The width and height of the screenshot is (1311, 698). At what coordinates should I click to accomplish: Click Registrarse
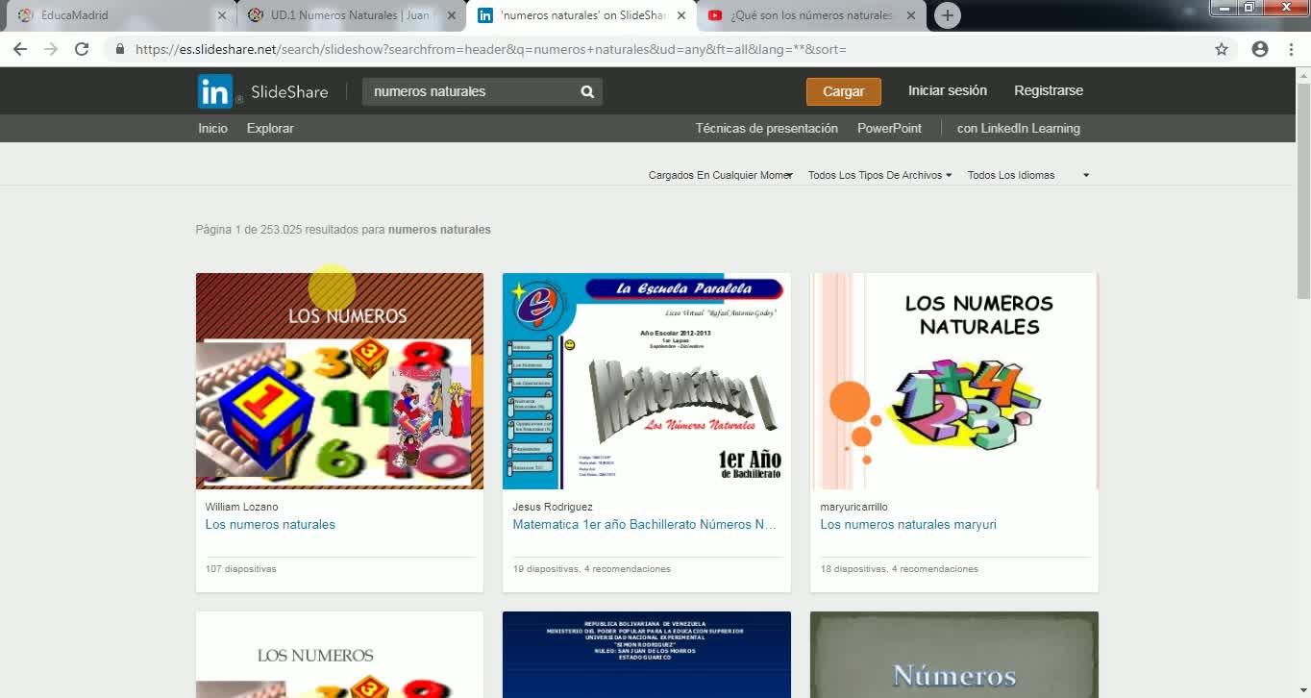coord(1049,90)
